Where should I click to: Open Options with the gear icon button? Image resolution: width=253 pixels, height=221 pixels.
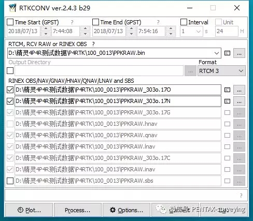coord(126,210)
